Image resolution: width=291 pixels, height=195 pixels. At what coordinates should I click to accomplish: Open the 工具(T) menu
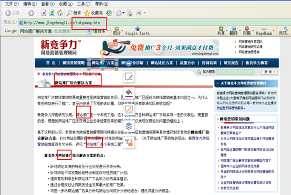[x=84, y=4]
